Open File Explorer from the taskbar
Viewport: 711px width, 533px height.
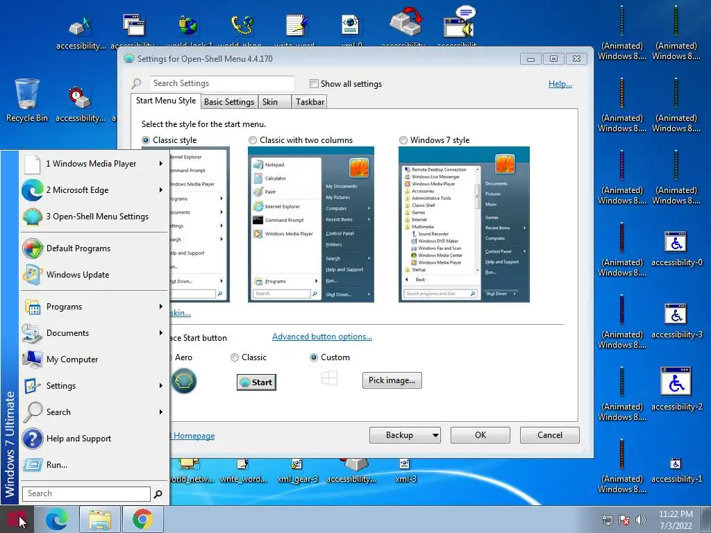tap(100, 519)
